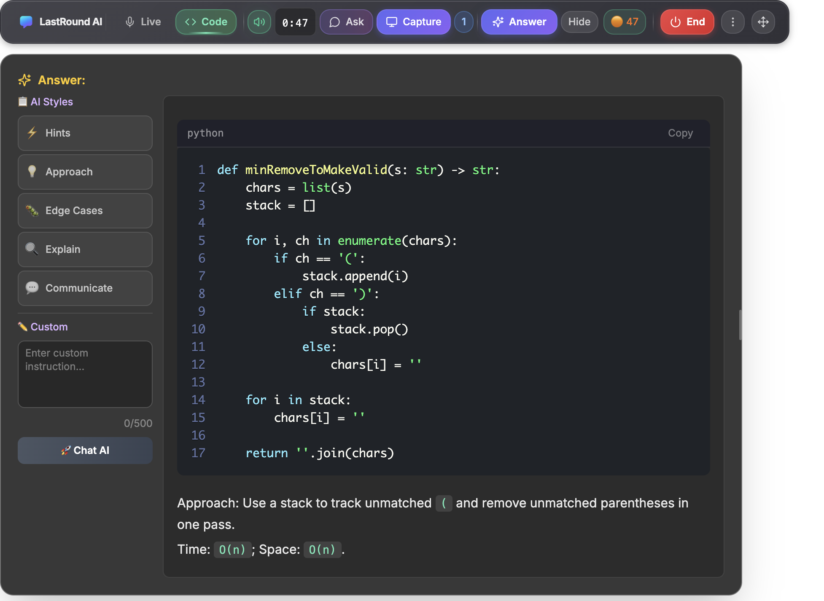Click the Space O(n) complexity tag
The width and height of the screenshot is (824, 601).
pyautogui.click(x=322, y=550)
